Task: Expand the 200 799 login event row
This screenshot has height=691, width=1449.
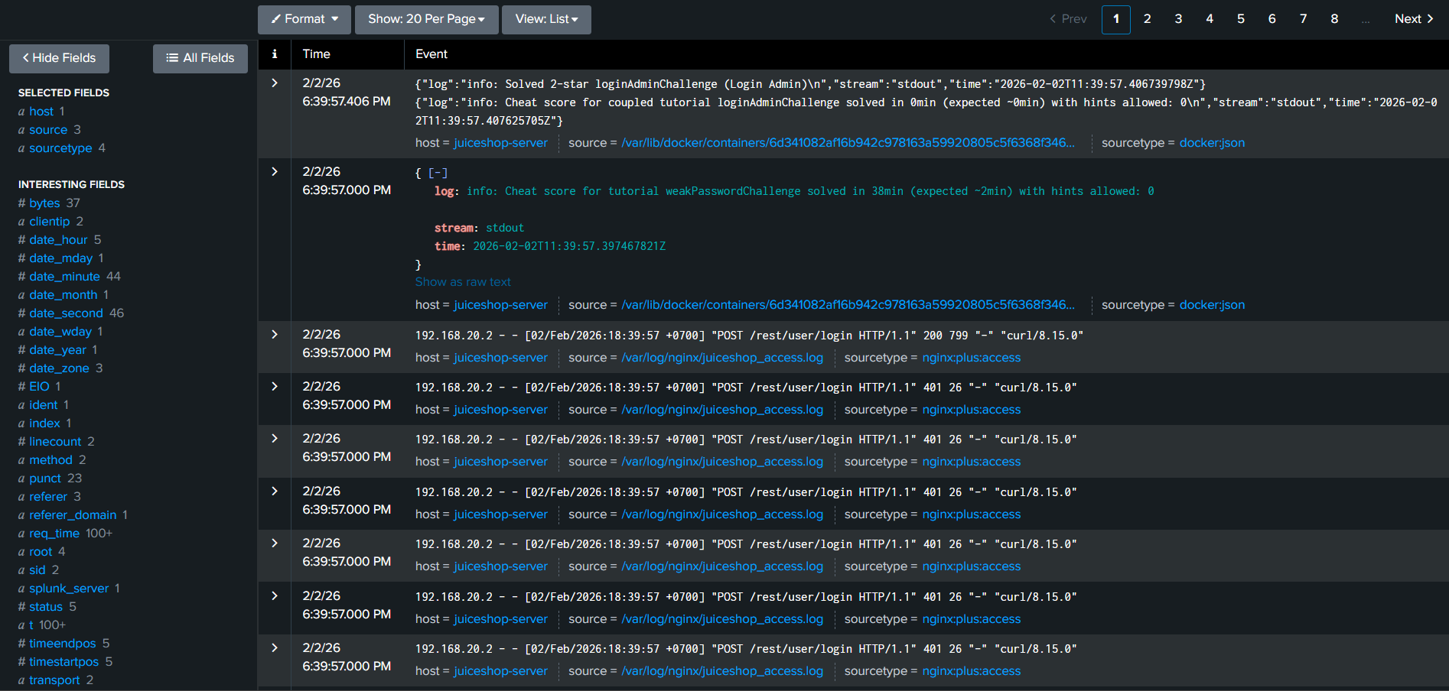Action: pos(275,335)
